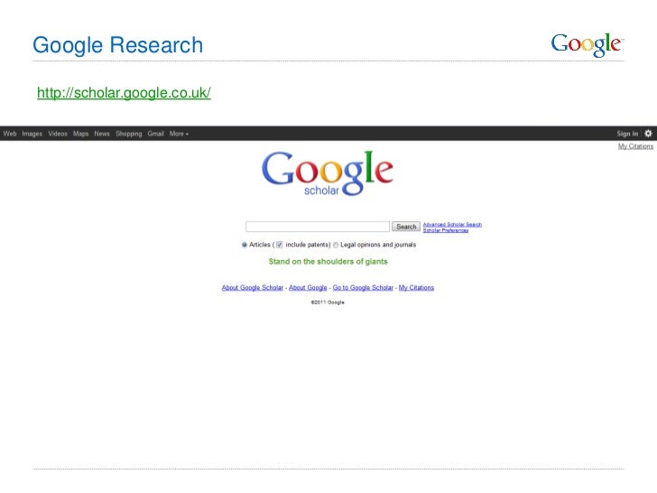Open Advanced Scholar Search link
Viewport: 657px width, 493px height.
click(452, 225)
